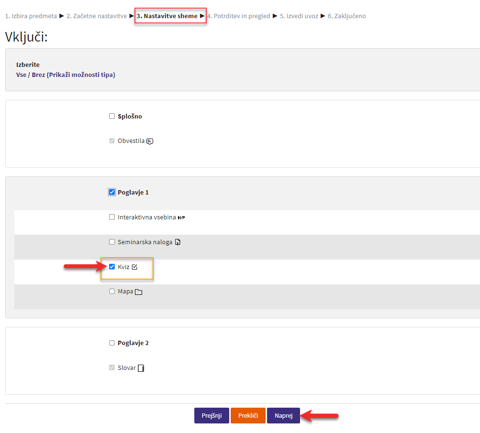This screenshot has width=480, height=433.
Task: Click the disabled Slovar checkbox
Action: tap(112, 368)
